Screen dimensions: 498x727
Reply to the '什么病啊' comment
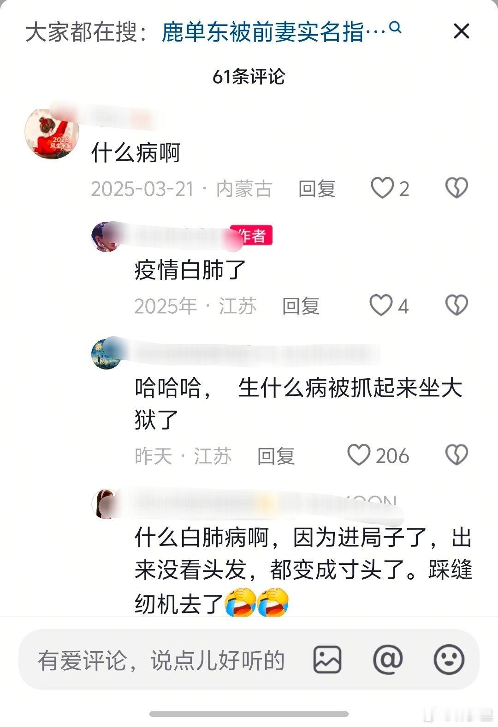click(x=317, y=189)
